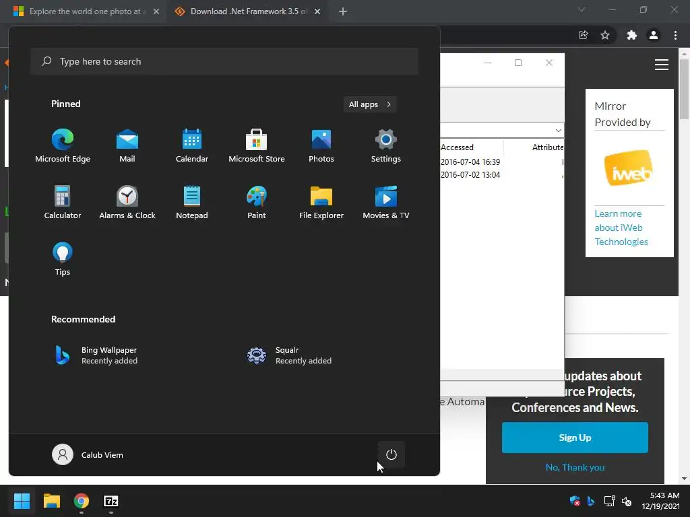Switch to Download .Net Framework 3.5 tab
The image size is (690, 517).
pos(247,11)
